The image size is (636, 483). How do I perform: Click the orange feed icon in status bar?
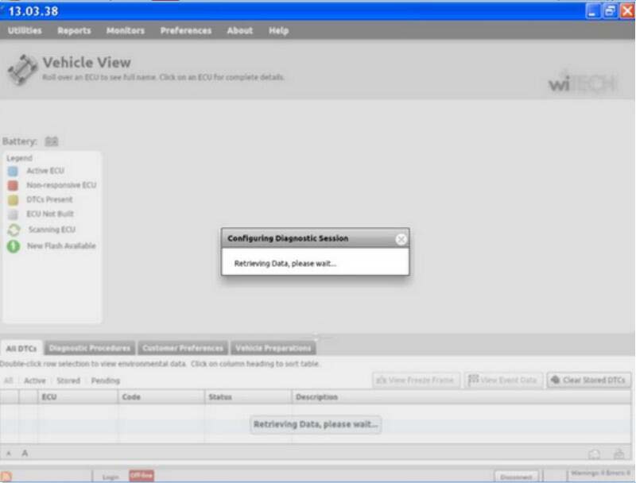tap(6, 477)
